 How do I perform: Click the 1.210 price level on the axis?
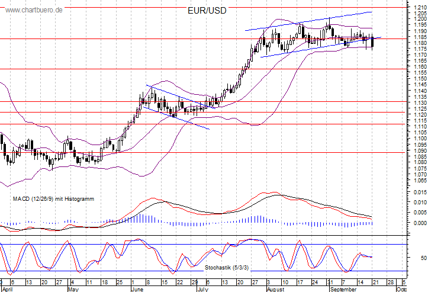point(418,7)
